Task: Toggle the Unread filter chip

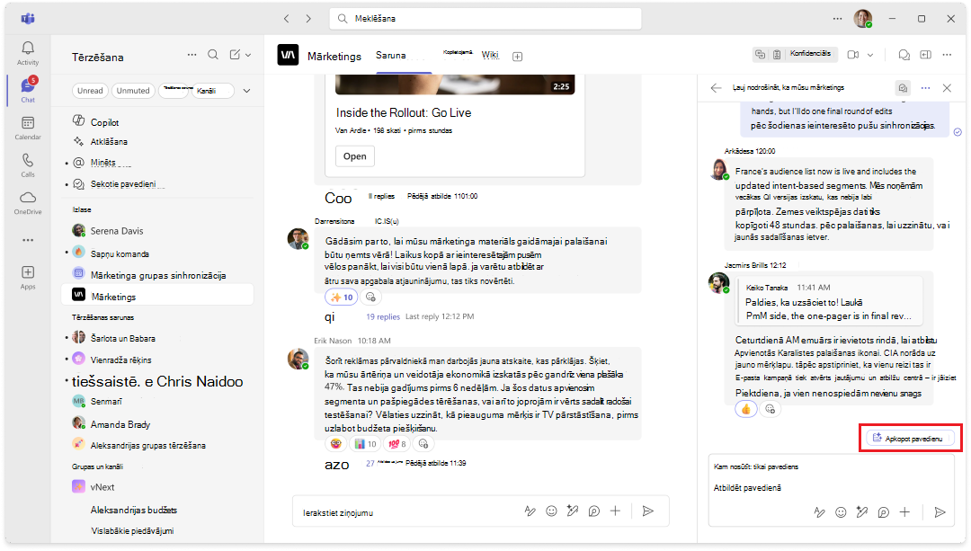Action: 91,91
